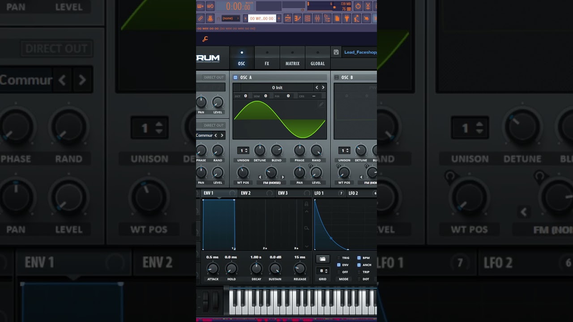Disable the OSC A power toggle
This screenshot has height=322, width=573.
click(x=235, y=77)
